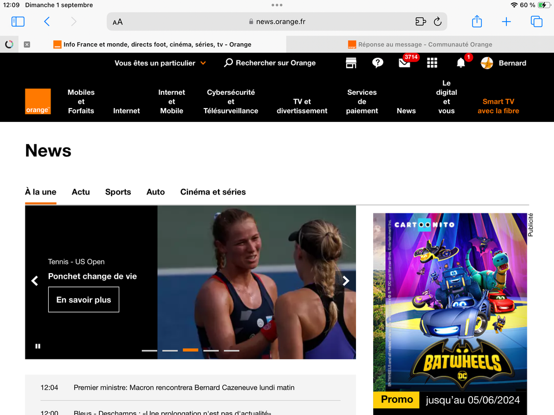Open the News menu item
This screenshot has height=415, width=554.
coord(406,111)
